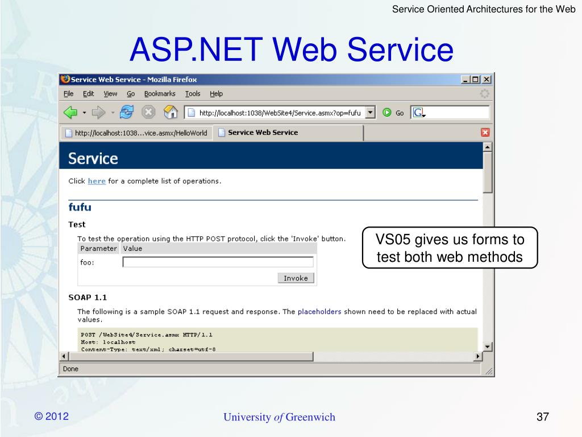Click the green Go button
Image resolution: width=582 pixels, height=437 pixels.
click(x=393, y=113)
